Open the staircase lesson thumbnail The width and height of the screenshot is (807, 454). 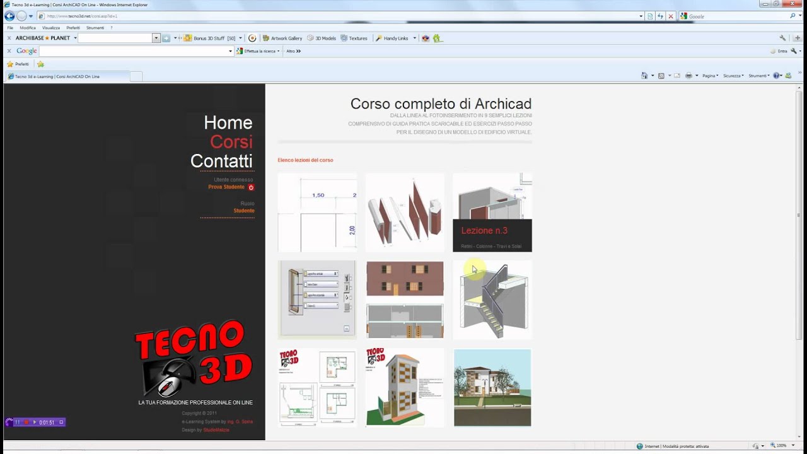(x=492, y=300)
